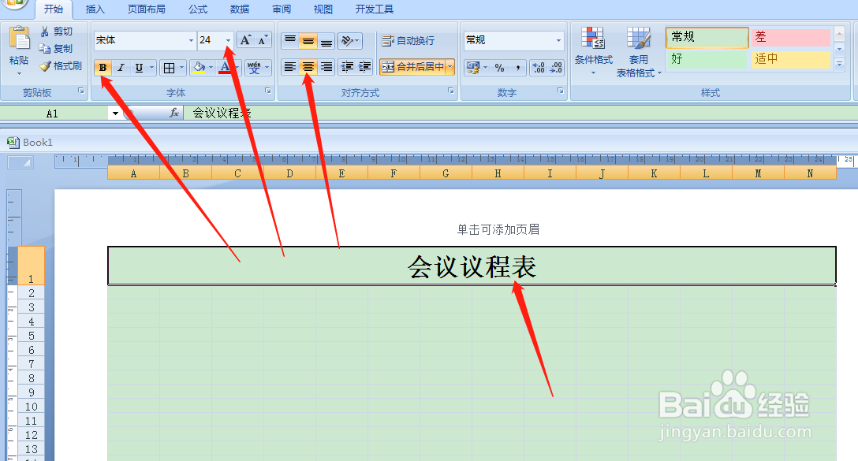This screenshot has height=461, width=858.
Task: Click the Cut (剪切) scissors icon
Action: point(44,32)
